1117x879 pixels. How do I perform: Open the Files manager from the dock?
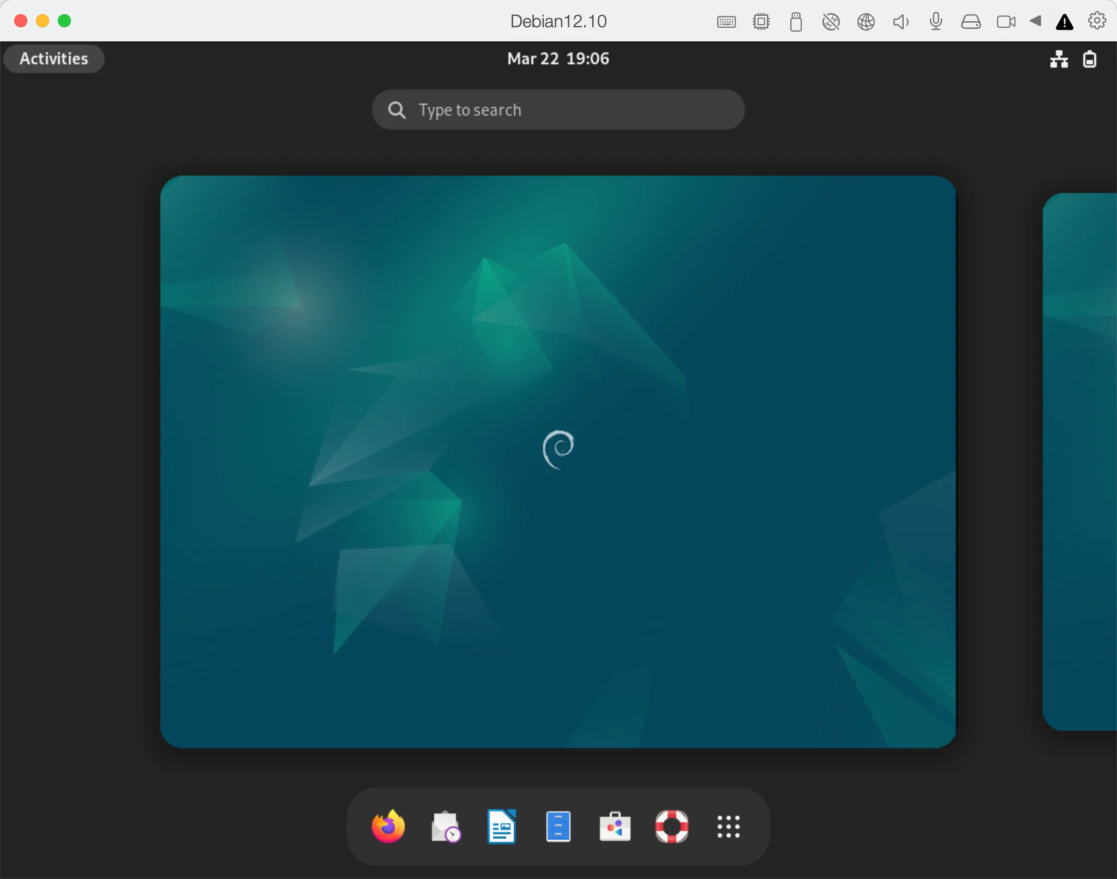(x=558, y=827)
